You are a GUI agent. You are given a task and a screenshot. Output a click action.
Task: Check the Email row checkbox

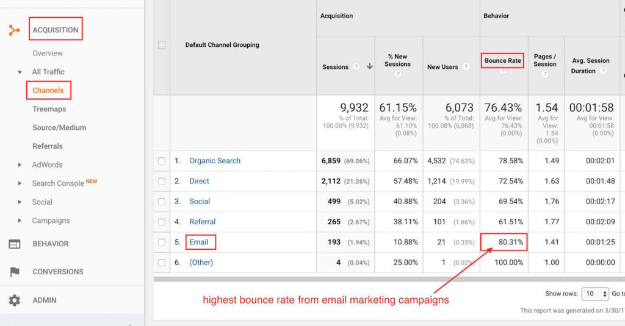[161, 242]
